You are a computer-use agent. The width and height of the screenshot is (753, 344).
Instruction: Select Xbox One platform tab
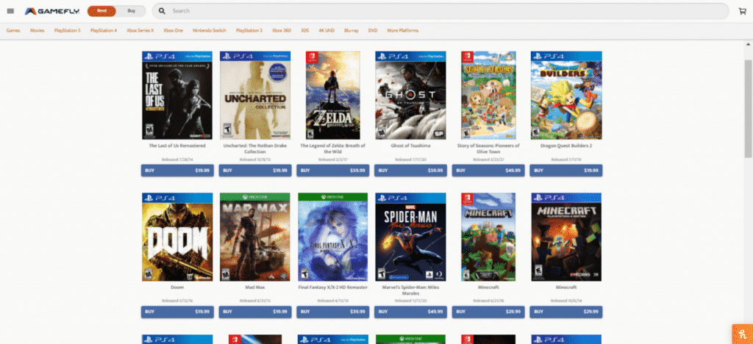(173, 31)
